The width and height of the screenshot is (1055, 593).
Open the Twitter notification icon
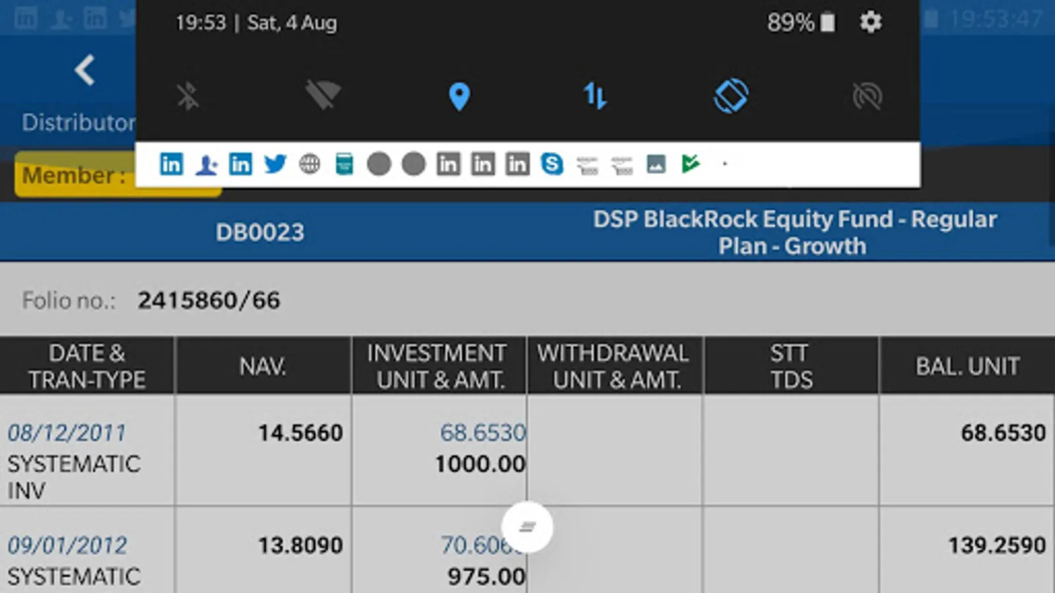[x=275, y=163]
